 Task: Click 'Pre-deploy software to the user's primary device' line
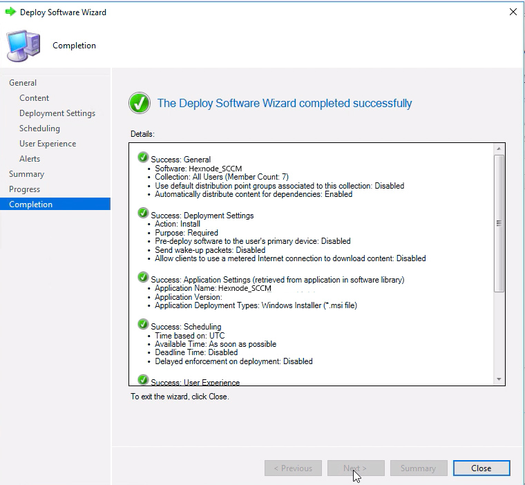pyautogui.click(x=252, y=241)
